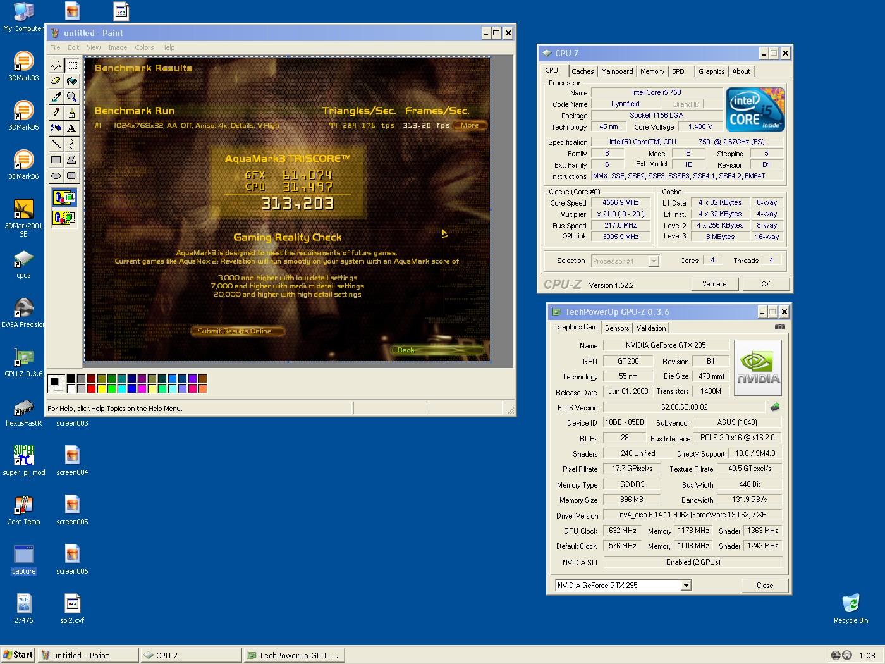Select the Free-Form Select tool in Paint

coord(56,65)
